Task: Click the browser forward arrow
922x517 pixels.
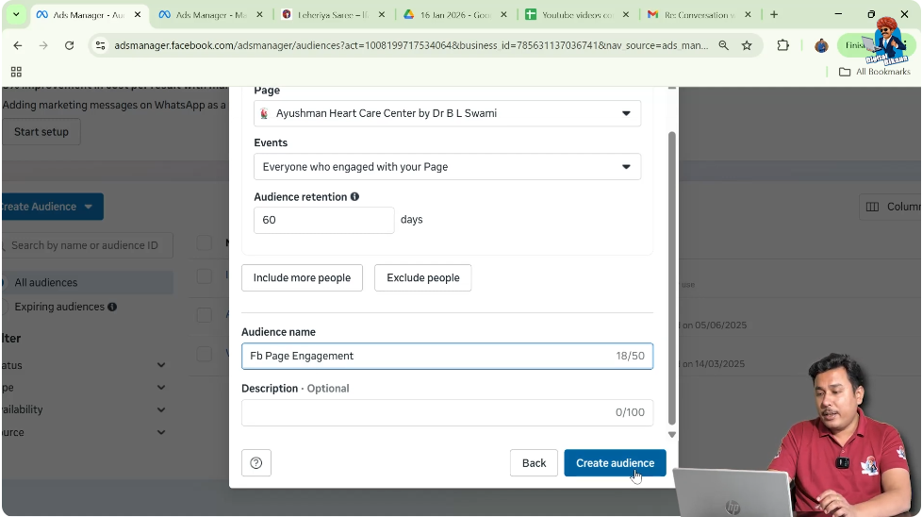Action: (x=43, y=45)
